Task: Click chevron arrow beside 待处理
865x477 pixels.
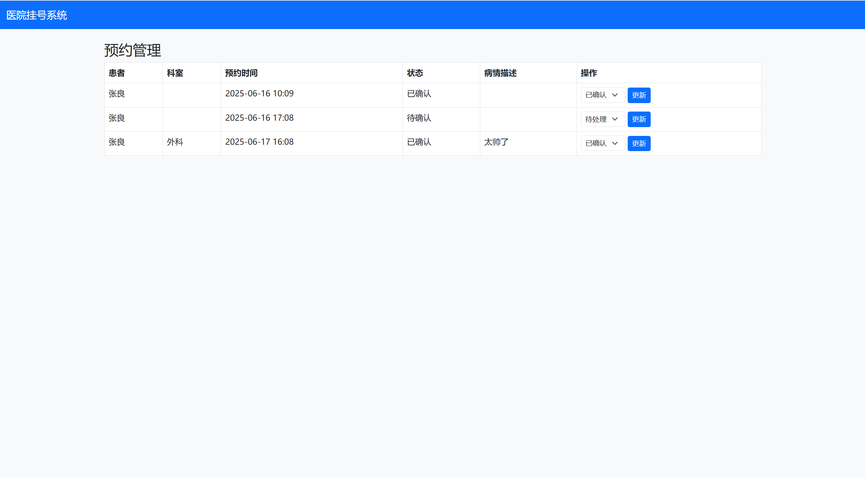Action: (x=615, y=119)
